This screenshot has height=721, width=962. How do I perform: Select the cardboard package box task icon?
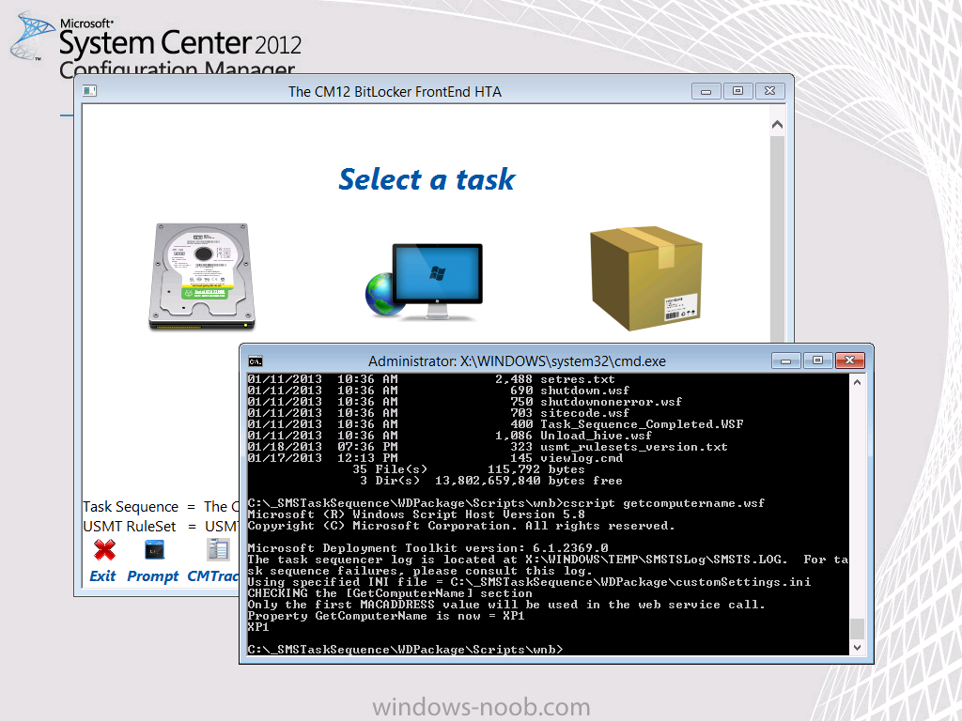coord(646,278)
